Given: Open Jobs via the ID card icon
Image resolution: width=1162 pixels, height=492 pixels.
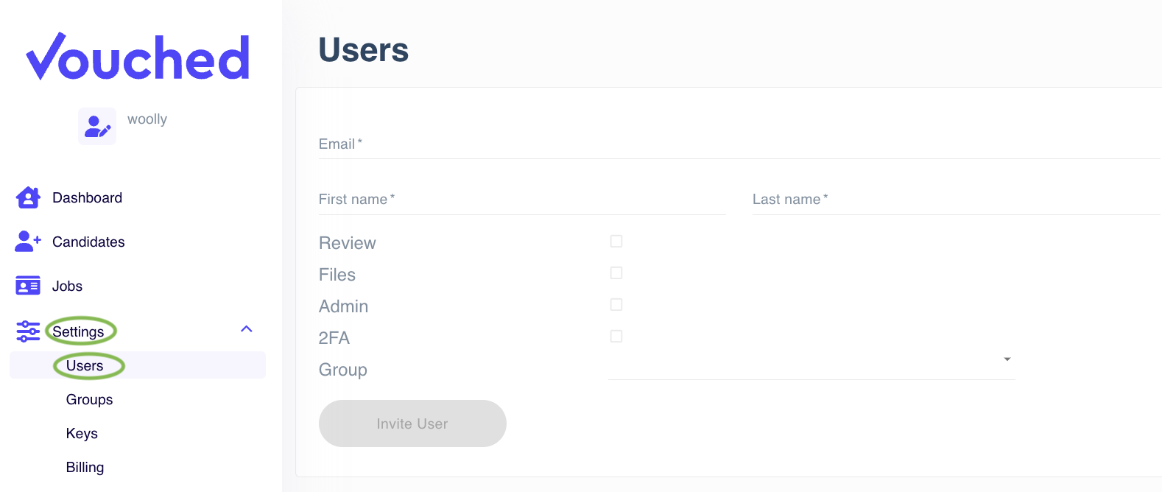Looking at the screenshot, I should coord(27,286).
